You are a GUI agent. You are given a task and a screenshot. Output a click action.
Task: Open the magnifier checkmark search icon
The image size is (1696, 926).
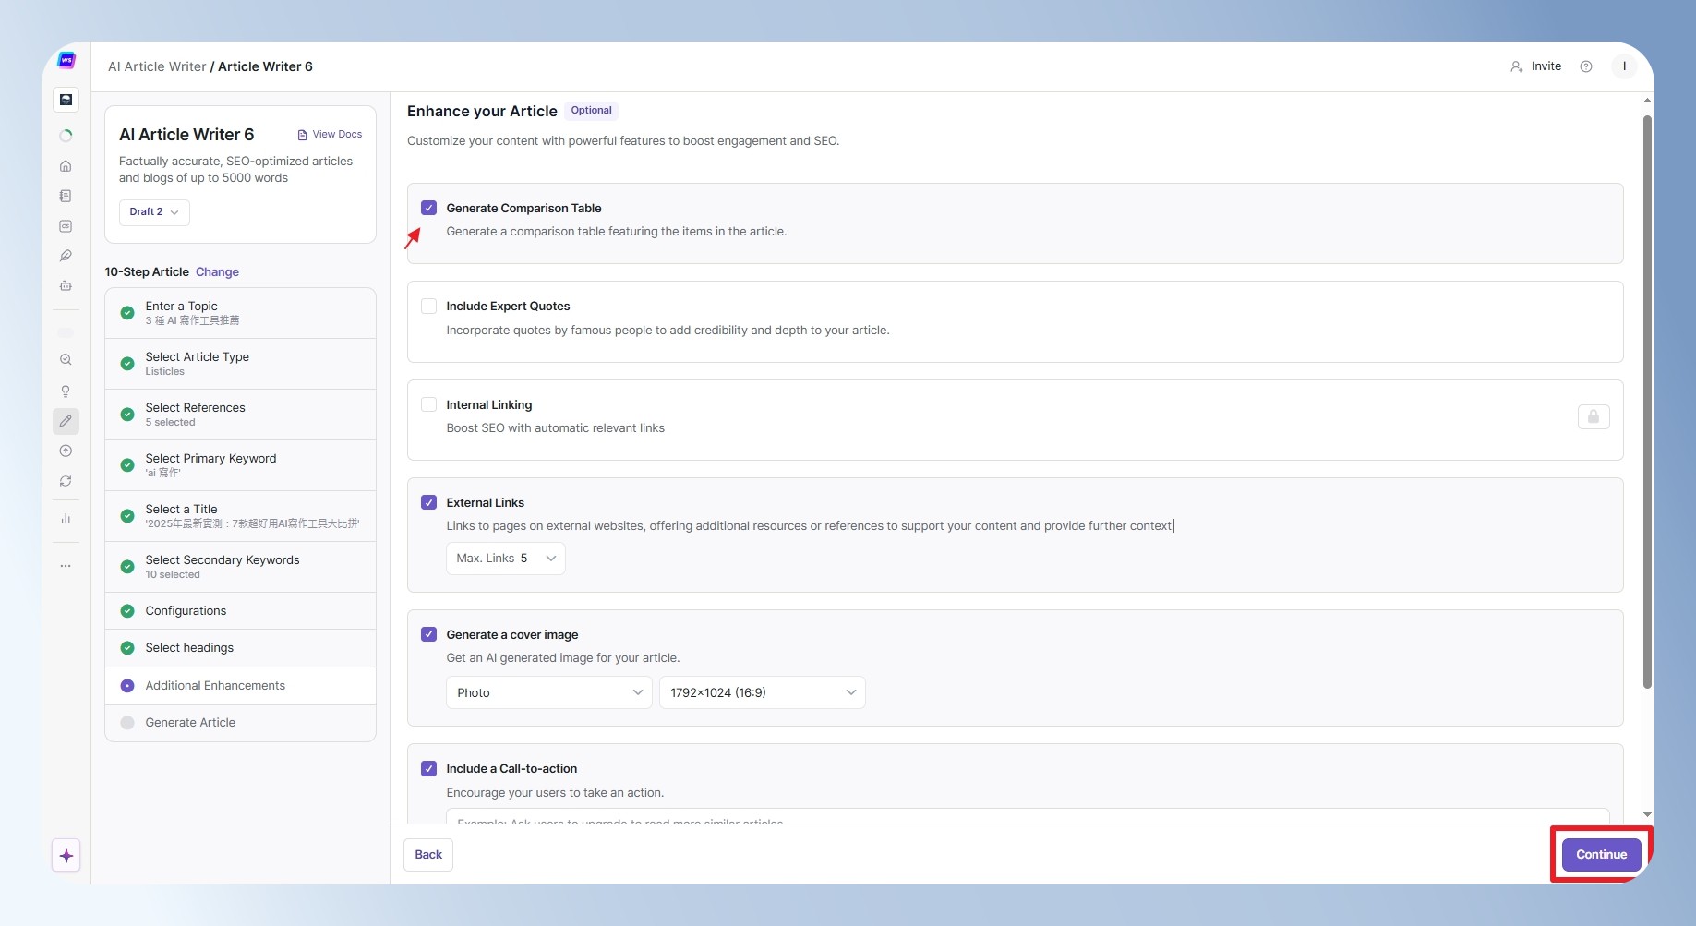pos(66,360)
